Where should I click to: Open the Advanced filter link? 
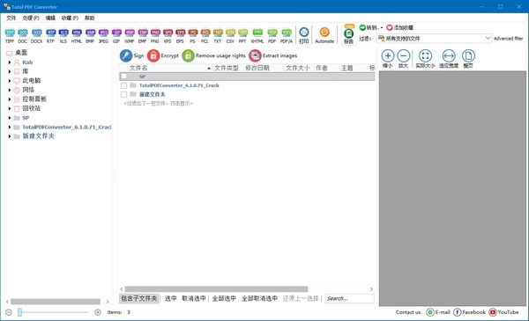coord(509,39)
